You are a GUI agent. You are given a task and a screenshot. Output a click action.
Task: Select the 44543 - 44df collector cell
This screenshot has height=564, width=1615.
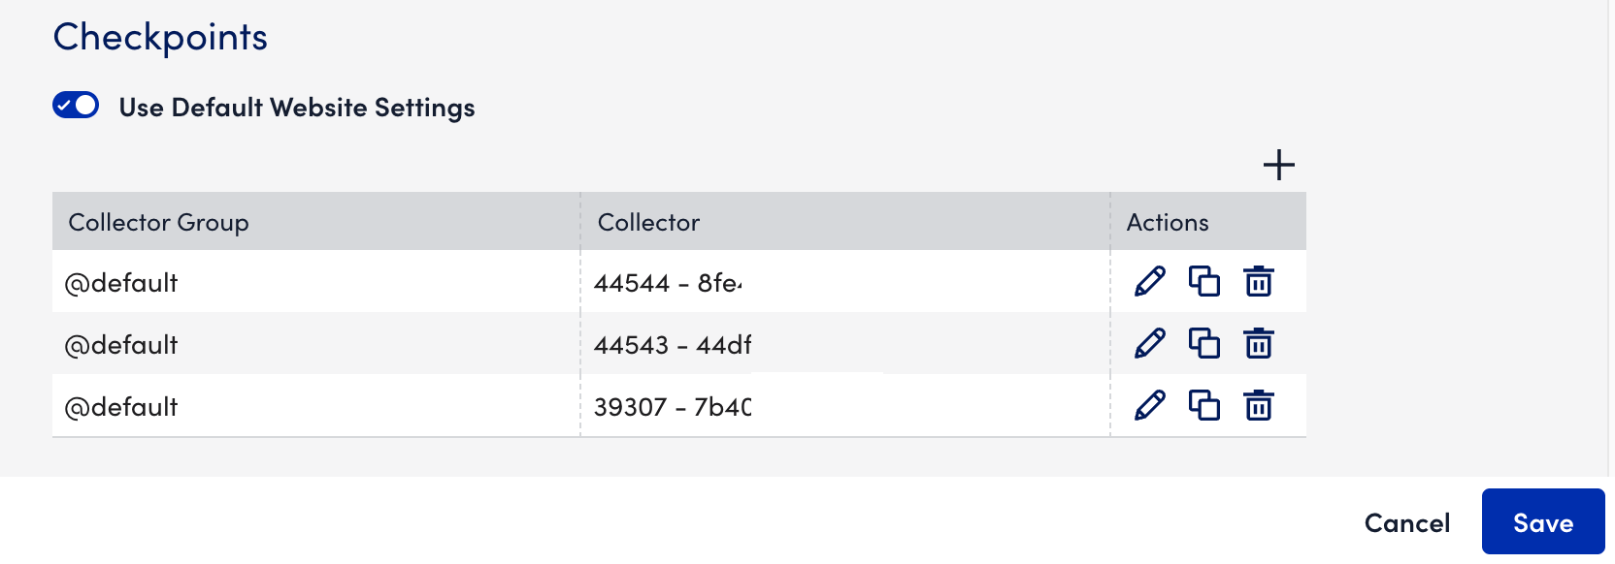845,344
